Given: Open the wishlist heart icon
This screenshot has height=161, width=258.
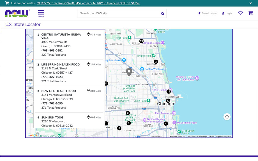Looking at the screenshot, I should (240, 13).
